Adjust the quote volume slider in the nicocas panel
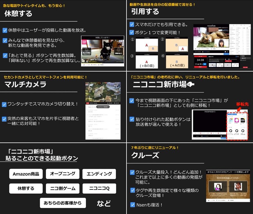Screen dimensions: 253x214 click(232, 59)
